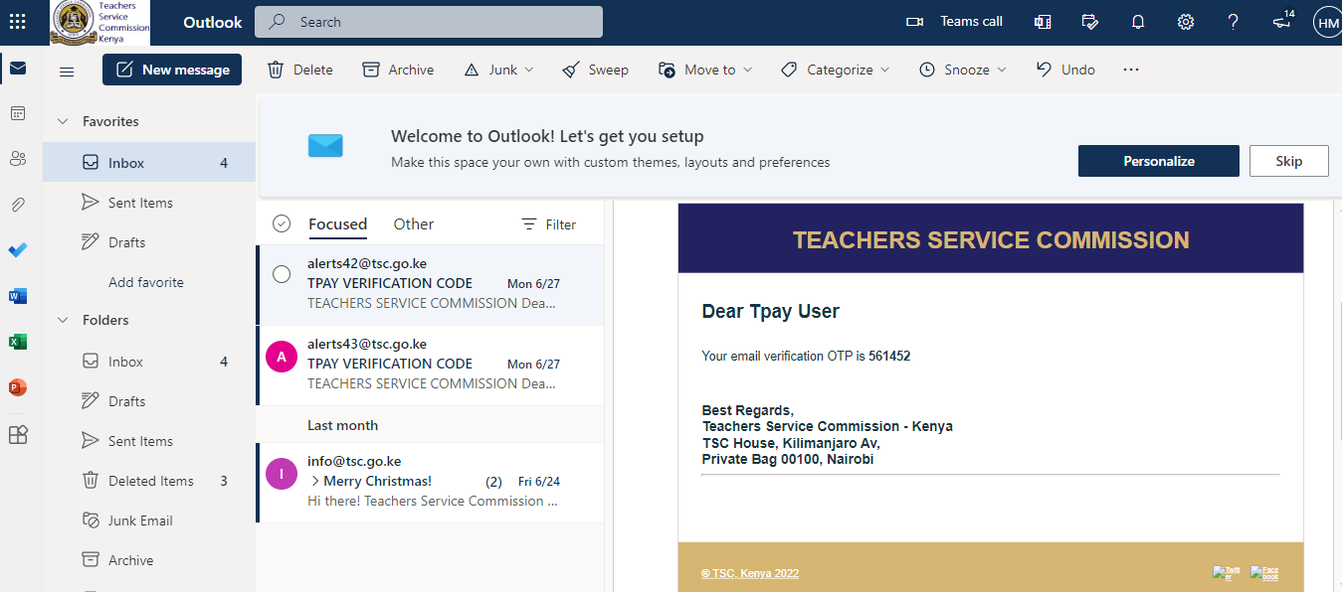Click the Personalize button

pos(1158,161)
